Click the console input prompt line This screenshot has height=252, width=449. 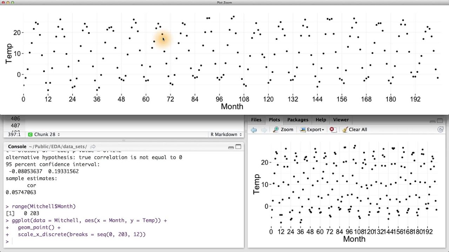[x=123, y=241]
